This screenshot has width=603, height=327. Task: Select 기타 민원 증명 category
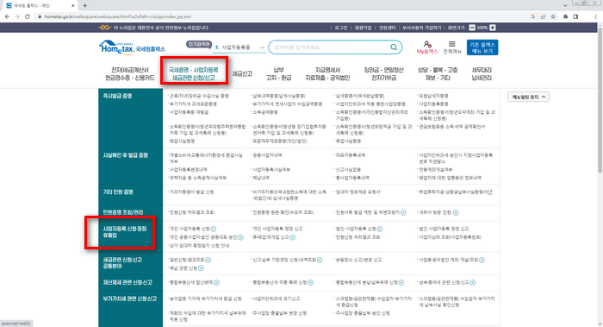(x=118, y=192)
